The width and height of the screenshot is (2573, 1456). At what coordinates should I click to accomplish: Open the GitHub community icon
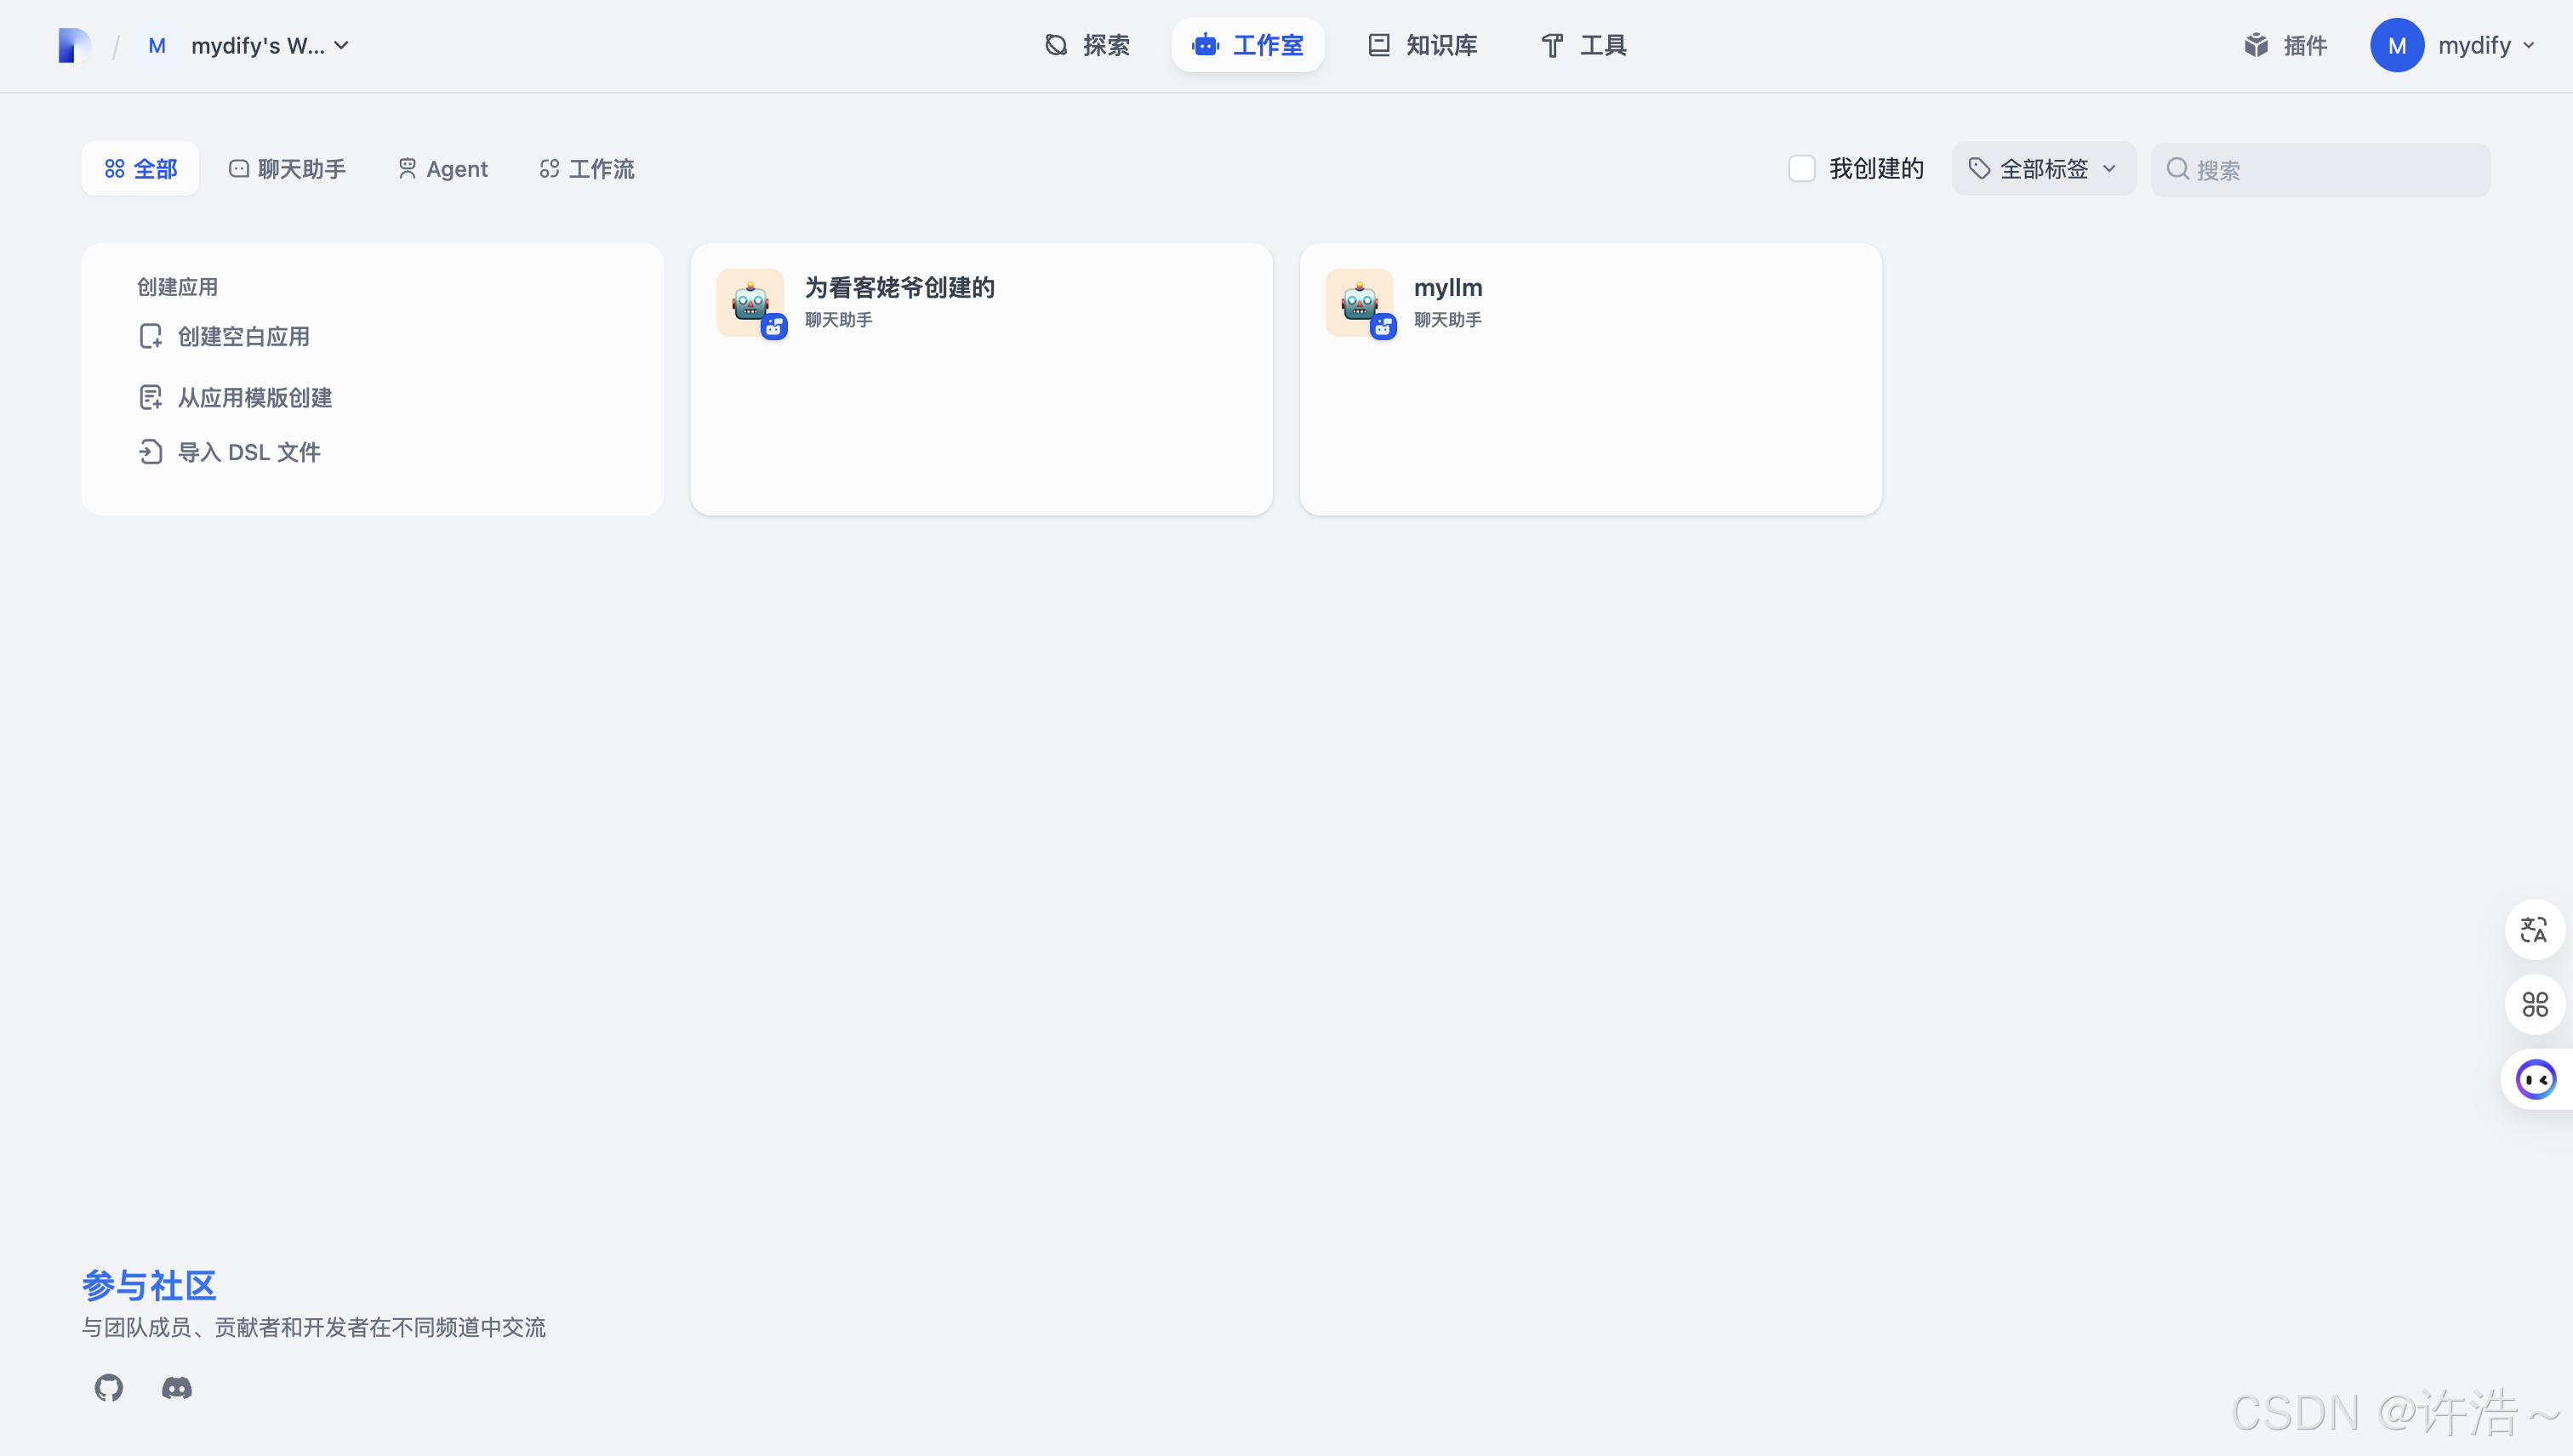[x=108, y=1387]
